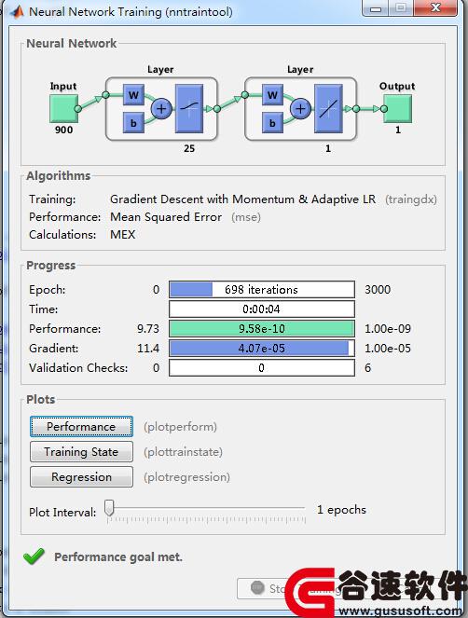Click the maximize window button
Screen dimensions: 468x618
(x=401, y=8)
